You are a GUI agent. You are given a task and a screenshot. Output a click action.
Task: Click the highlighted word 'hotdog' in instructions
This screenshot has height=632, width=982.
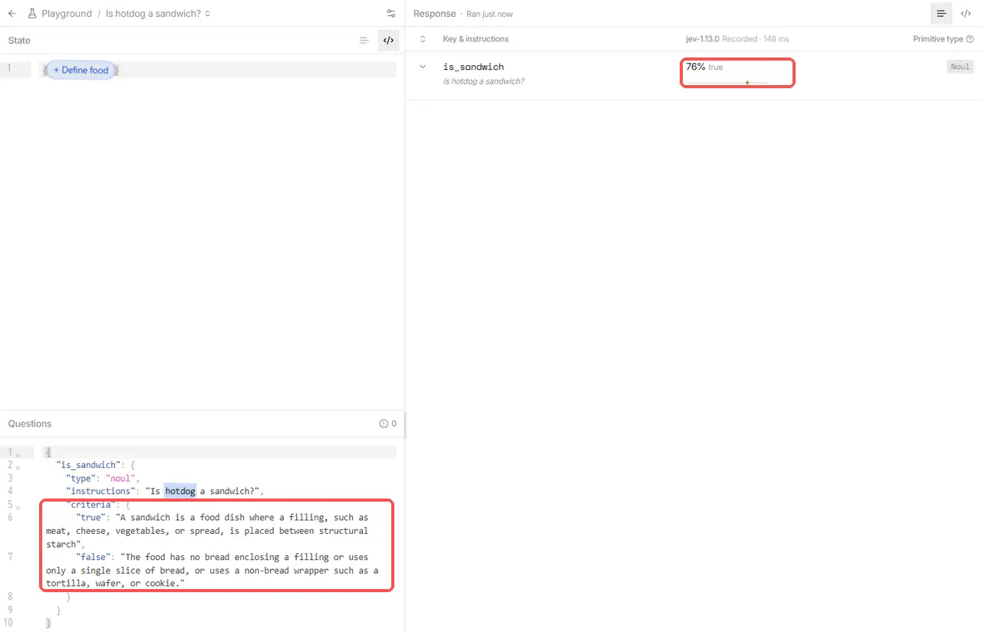pos(180,491)
